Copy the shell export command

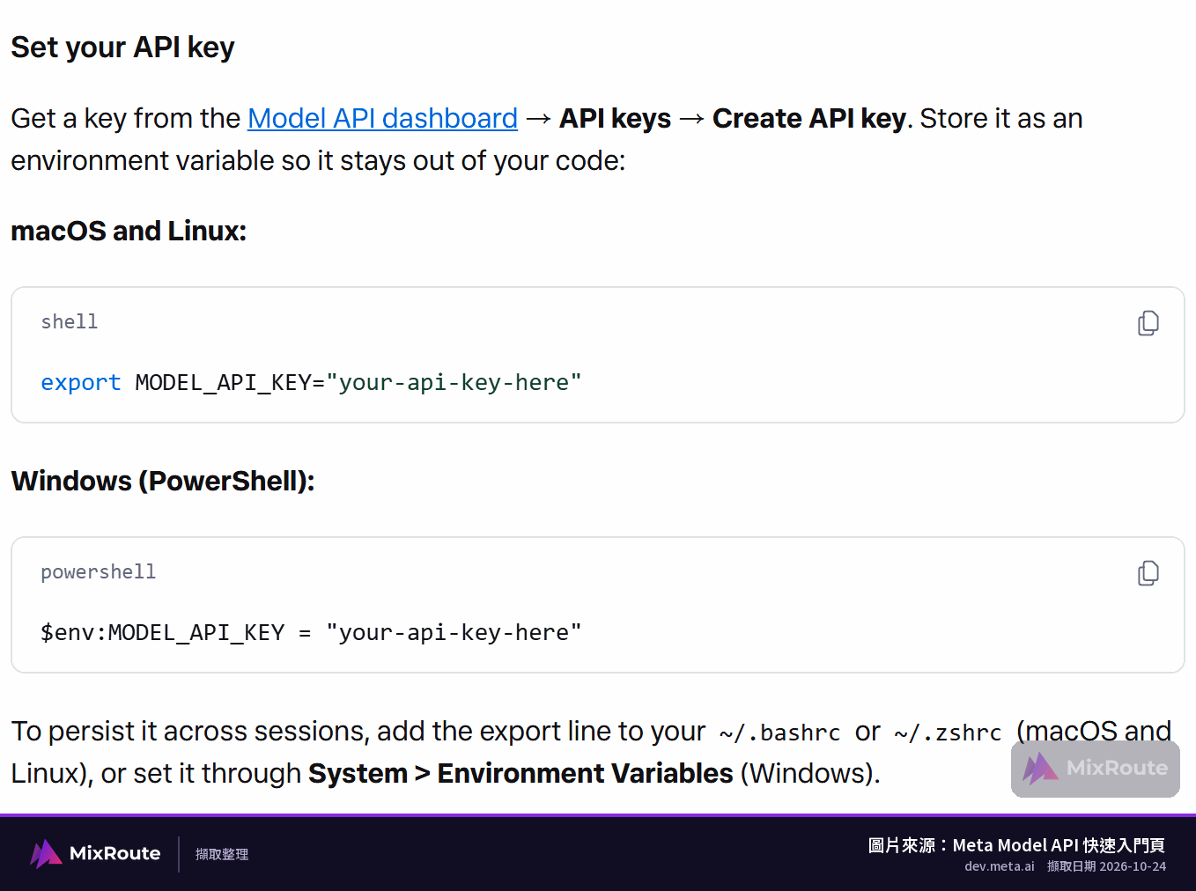point(1148,323)
